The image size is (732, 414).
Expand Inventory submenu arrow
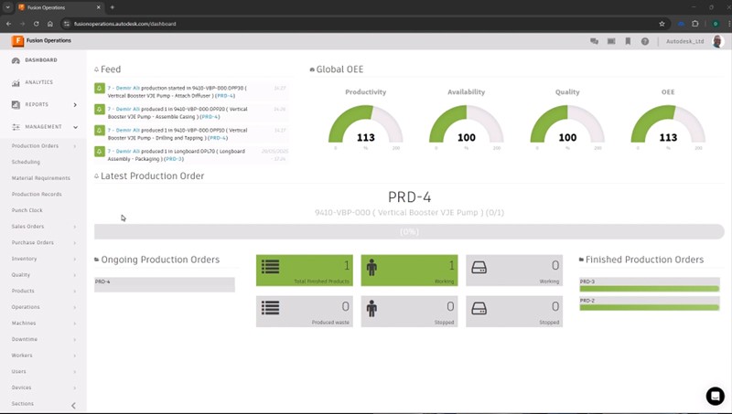(75, 260)
